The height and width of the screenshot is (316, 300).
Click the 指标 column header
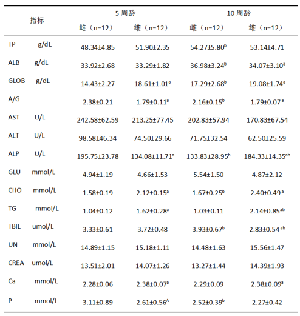pyautogui.click(x=37, y=21)
